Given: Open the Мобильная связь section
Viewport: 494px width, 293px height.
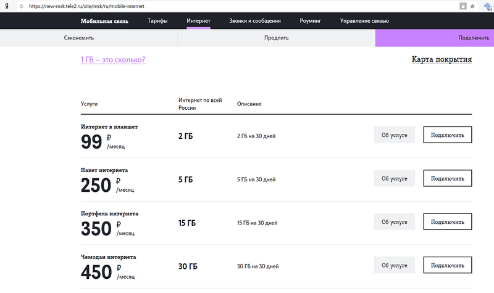Looking at the screenshot, I should coord(104,21).
